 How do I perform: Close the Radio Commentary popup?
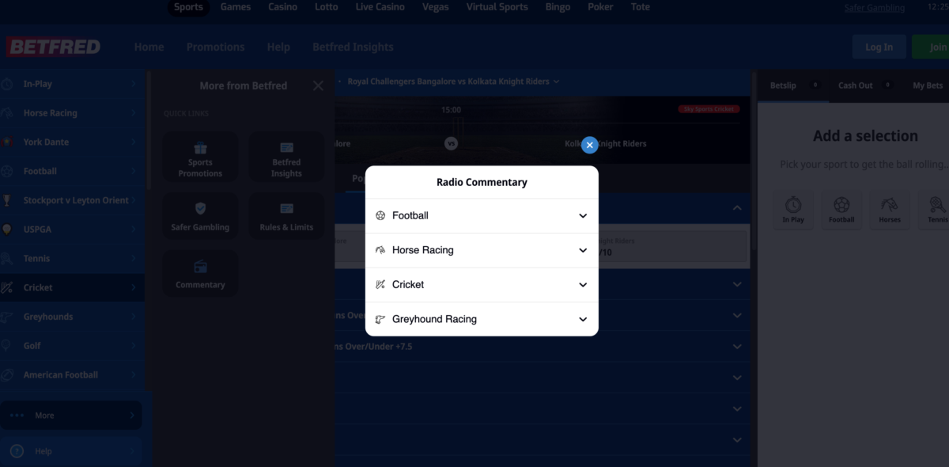pyautogui.click(x=589, y=145)
